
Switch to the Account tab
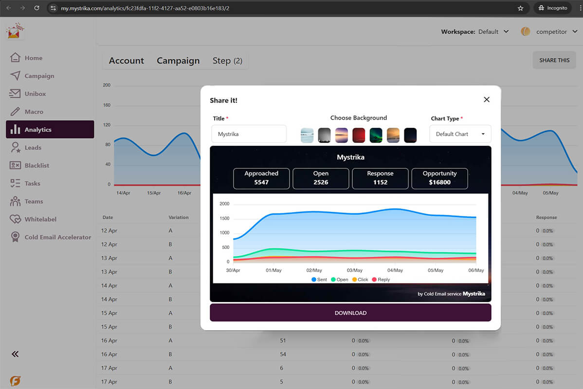(x=127, y=61)
